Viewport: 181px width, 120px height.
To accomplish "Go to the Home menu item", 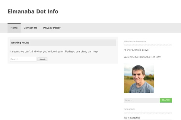I will (14, 28).
